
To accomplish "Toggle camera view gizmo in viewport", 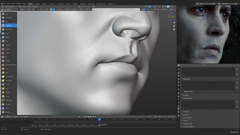I will click(x=174, y=29).
